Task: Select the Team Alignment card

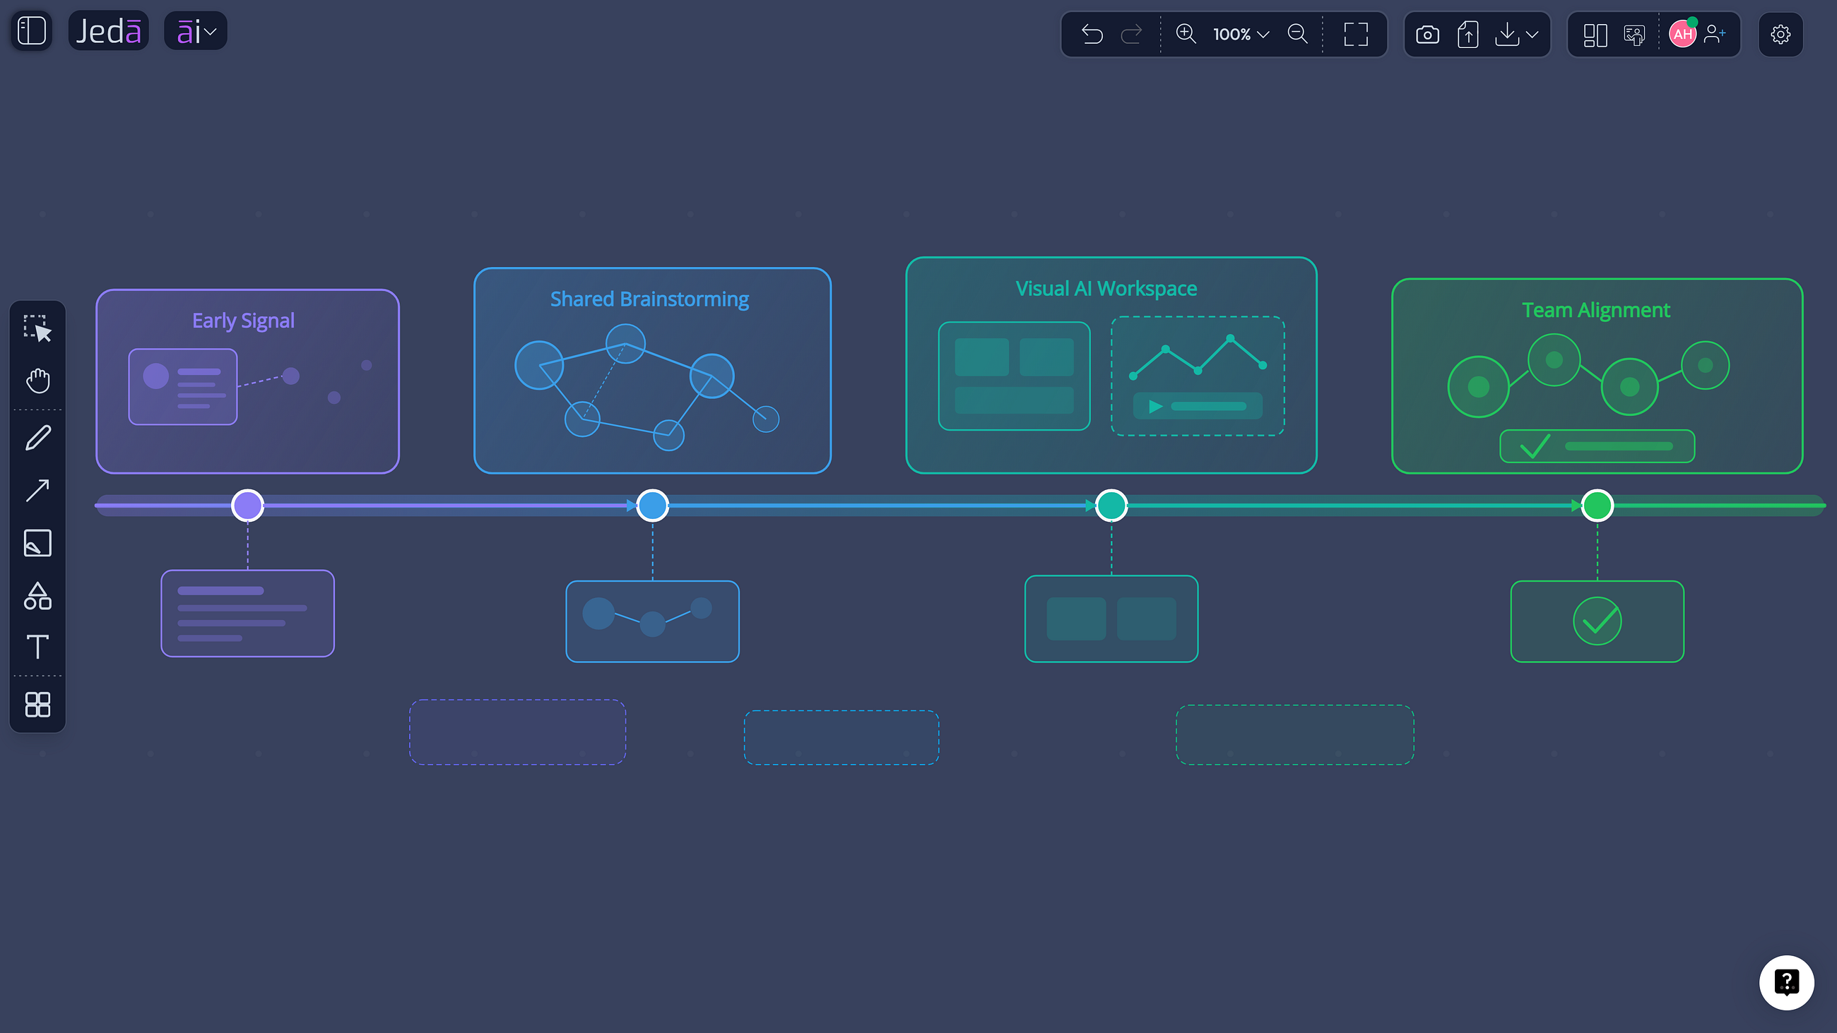Action: (1597, 376)
